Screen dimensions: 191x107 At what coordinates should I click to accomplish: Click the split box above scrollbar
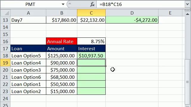coord(188,10)
